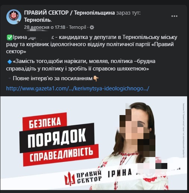Click the gear audience icon beside Ternopil
189x193 pixels.
coord(92,27)
